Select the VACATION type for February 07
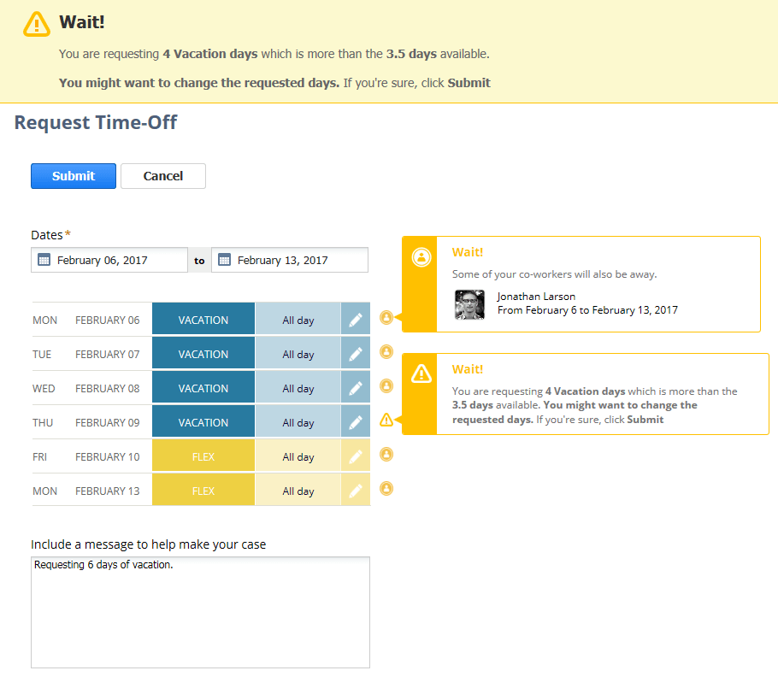 point(203,354)
